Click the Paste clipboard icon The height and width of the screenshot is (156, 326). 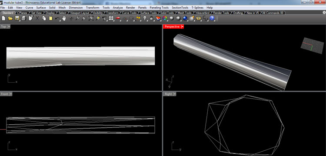click(x=50, y=18)
